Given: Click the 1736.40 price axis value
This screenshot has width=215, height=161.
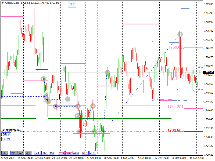Looking at the screenshot, I should click(x=209, y=119).
